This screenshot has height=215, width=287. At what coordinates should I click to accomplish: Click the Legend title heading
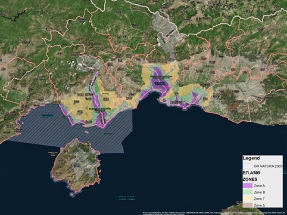(x=251, y=158)
